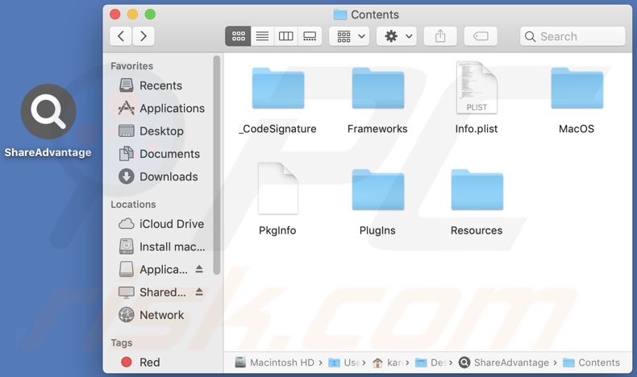Select the _CodeSignature folder
The width and height of the screenshot is (637, 377).
coord(278,88)
